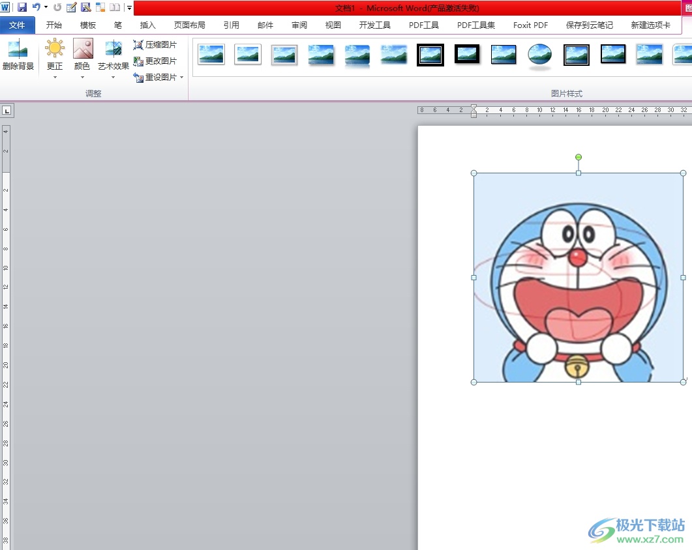Click the left-middle square handle of the picture

[x=474, y=278]
